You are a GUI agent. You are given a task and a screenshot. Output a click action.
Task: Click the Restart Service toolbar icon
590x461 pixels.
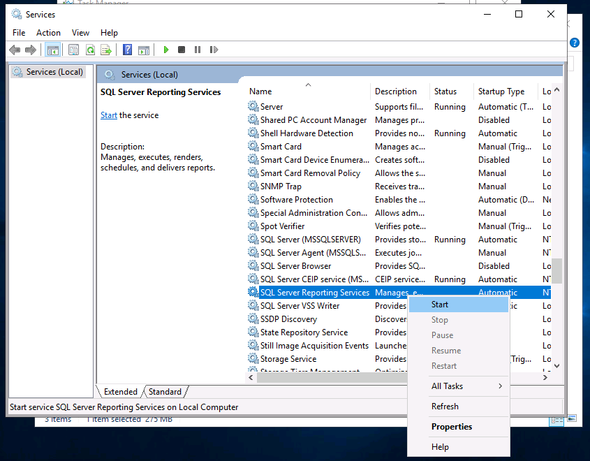pyautogui.click(x=214, y=50)
